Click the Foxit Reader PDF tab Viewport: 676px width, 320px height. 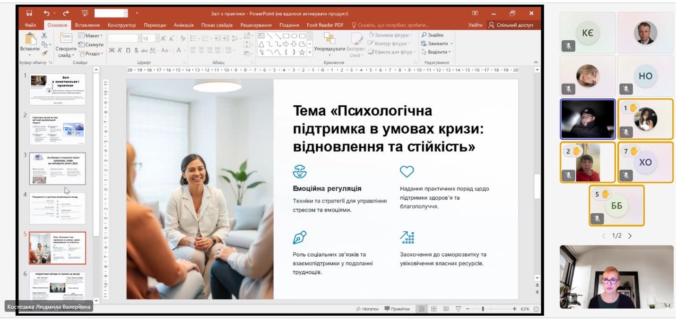(x=326, y=25)
